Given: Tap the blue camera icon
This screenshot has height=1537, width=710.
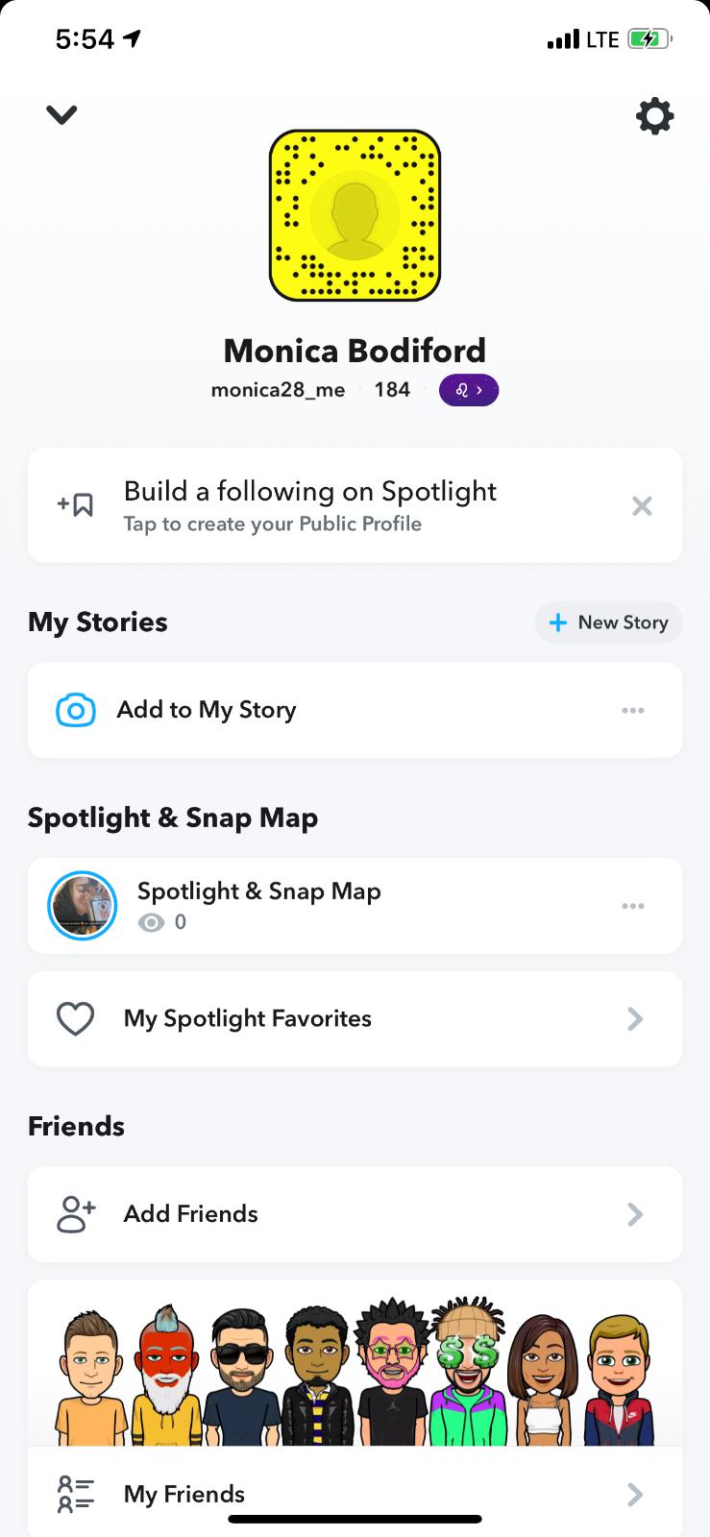Looking at the screenshot, I should 76,710.
